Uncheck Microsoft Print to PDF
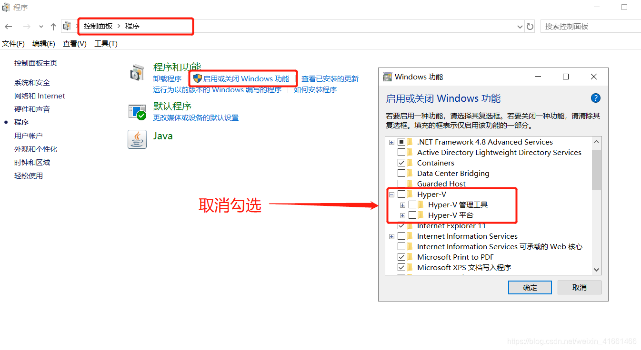Viewport: 641px width, 350px height. coord(401,257)
